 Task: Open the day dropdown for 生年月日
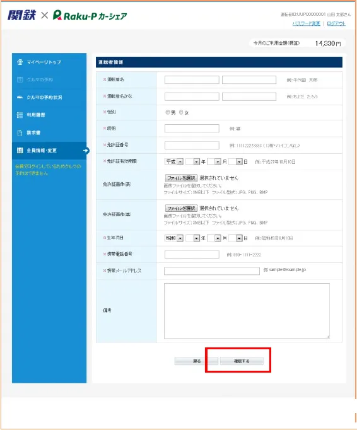pos(235,238)
